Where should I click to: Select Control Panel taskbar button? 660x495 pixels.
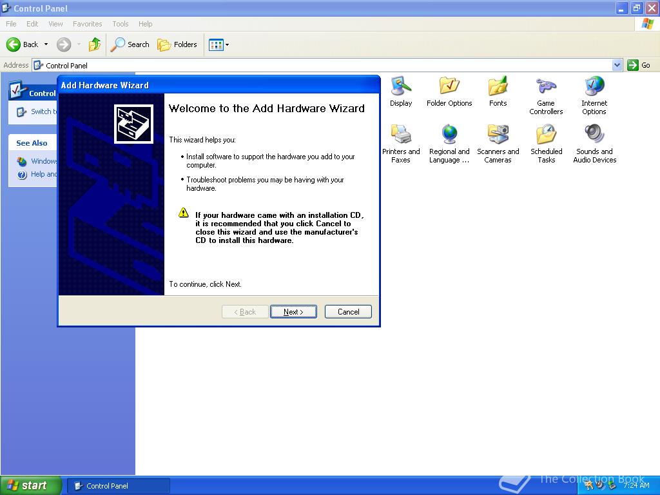click(x=119, y=486)
